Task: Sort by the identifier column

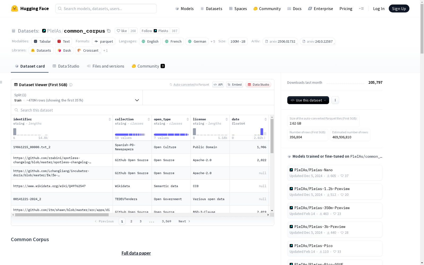Action: tap(110, 119)
